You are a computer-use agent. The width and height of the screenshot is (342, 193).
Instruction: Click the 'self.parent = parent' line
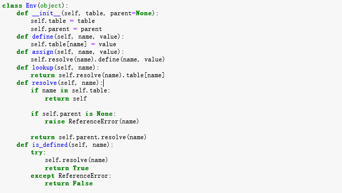(x=66, y=29)
